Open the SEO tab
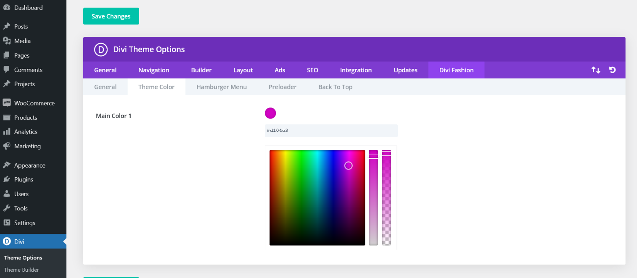The height and width of the screenshot is (278, 637). [312, 70]
